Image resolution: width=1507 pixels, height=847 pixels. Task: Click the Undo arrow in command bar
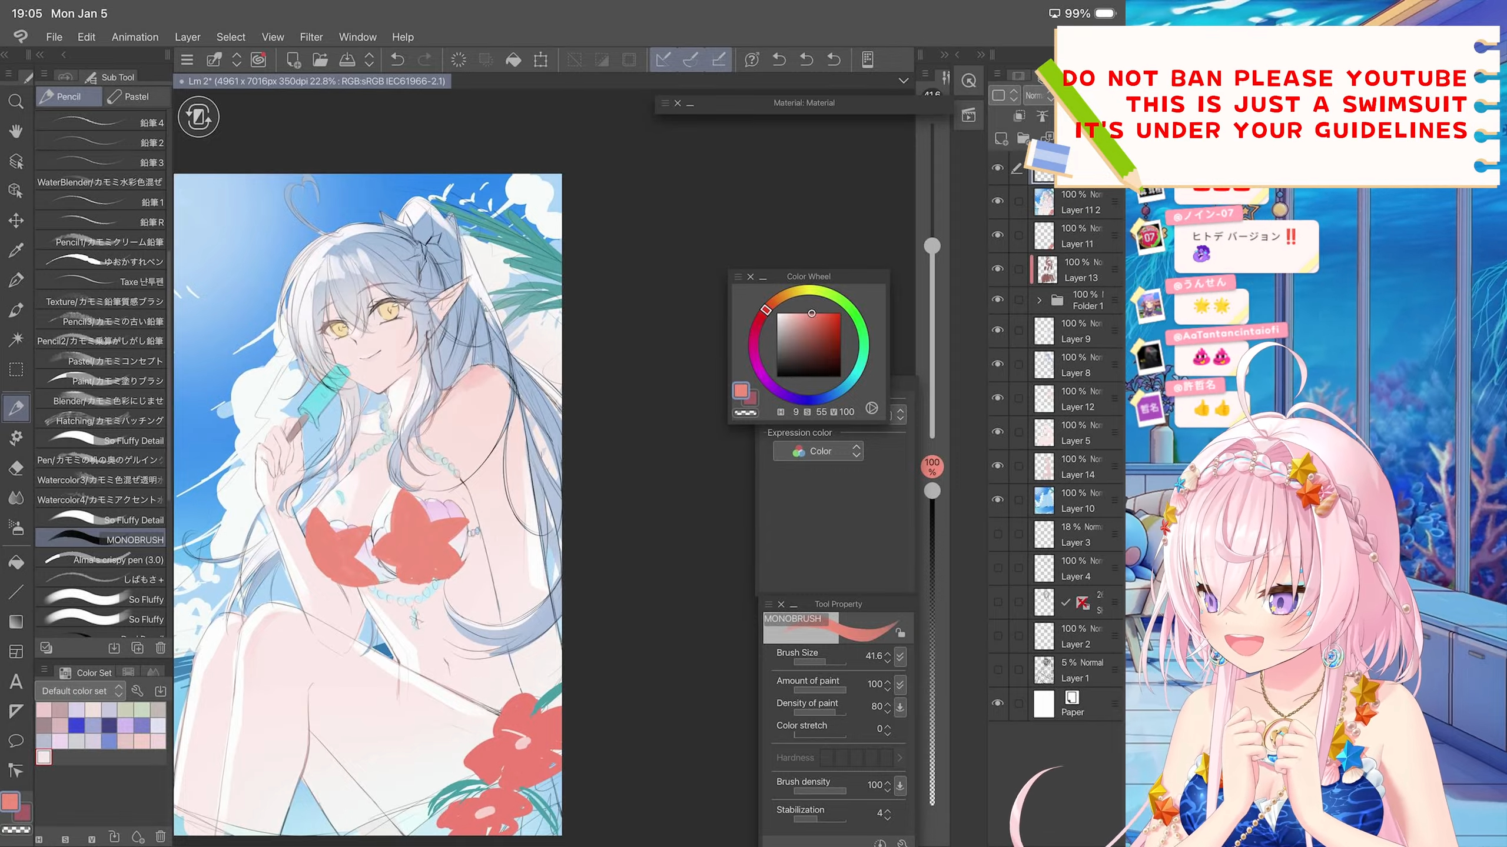point(397,59)
